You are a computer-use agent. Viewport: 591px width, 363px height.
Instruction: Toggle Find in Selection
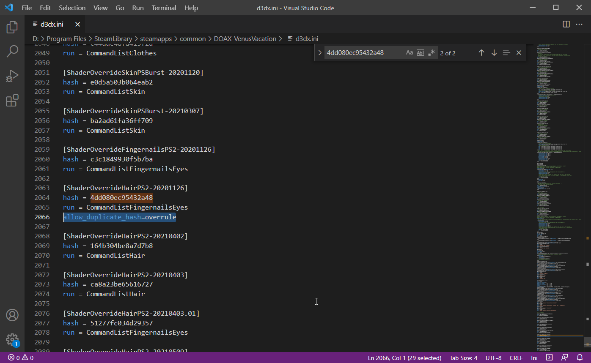(506, 53)
